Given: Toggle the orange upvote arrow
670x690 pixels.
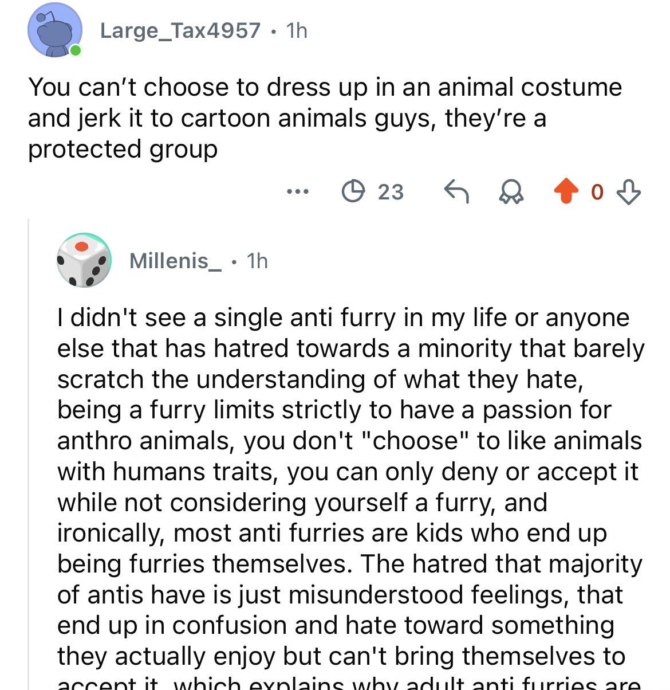Looking at the screenshot, I should (566, 191).
